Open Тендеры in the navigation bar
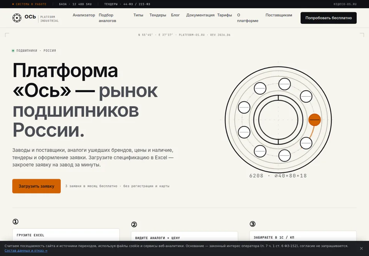 (x=158, y=15)
